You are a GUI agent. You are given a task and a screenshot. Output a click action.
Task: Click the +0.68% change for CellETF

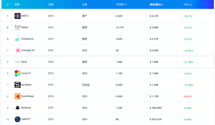coord(188,119)
